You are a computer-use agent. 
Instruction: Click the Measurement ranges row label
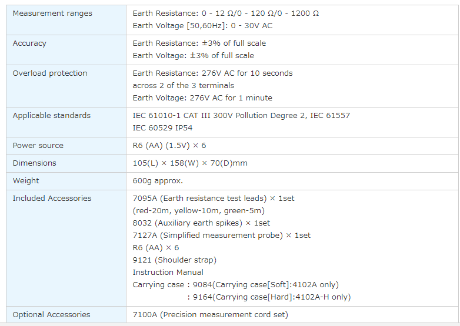click(x=52, y=14)
